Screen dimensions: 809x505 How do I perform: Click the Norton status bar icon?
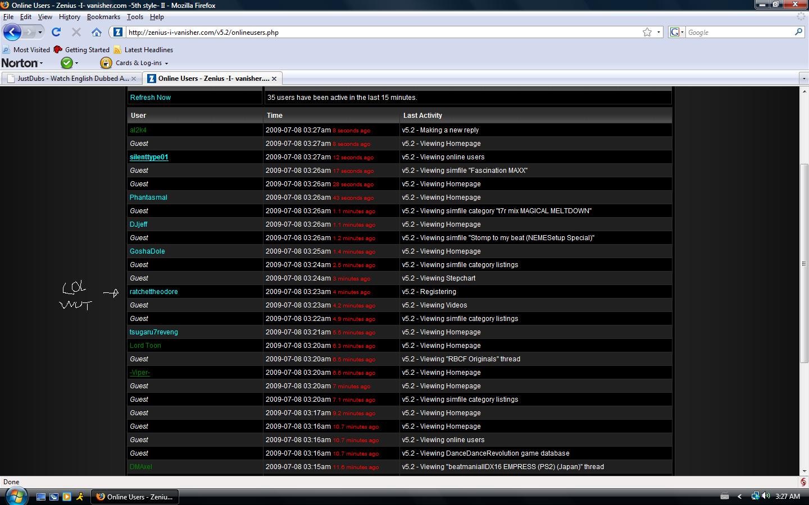point(803,482)
